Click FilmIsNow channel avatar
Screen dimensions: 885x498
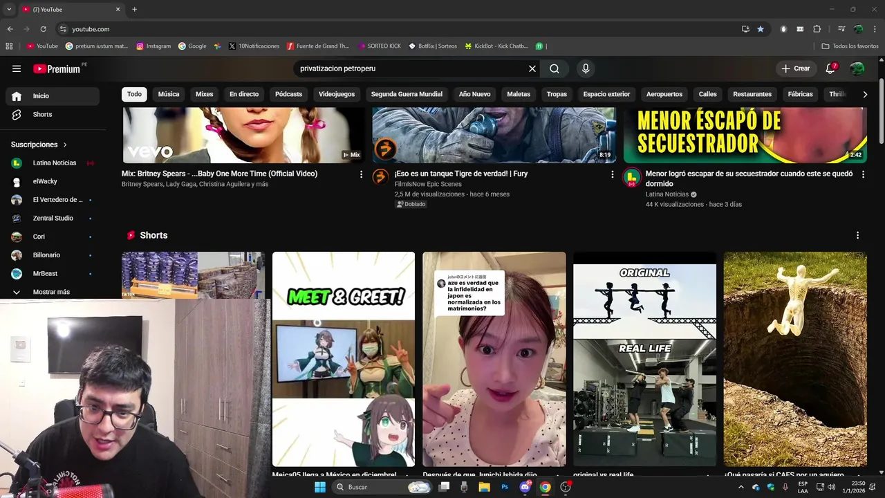(381, 177)
